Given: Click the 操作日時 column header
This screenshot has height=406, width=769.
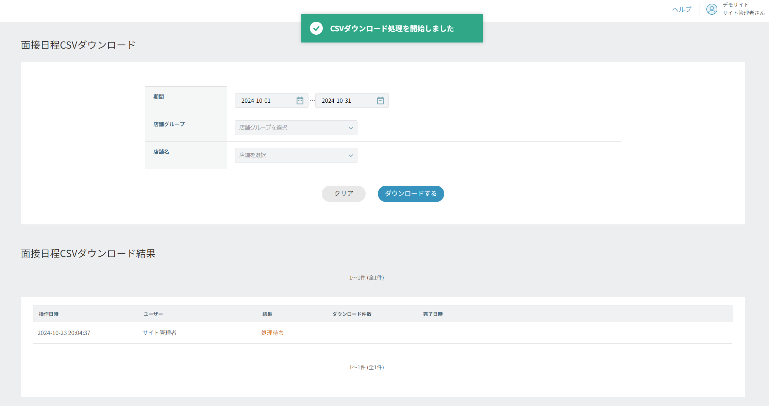Looking at the screenshot, I should tap(49, 314).
